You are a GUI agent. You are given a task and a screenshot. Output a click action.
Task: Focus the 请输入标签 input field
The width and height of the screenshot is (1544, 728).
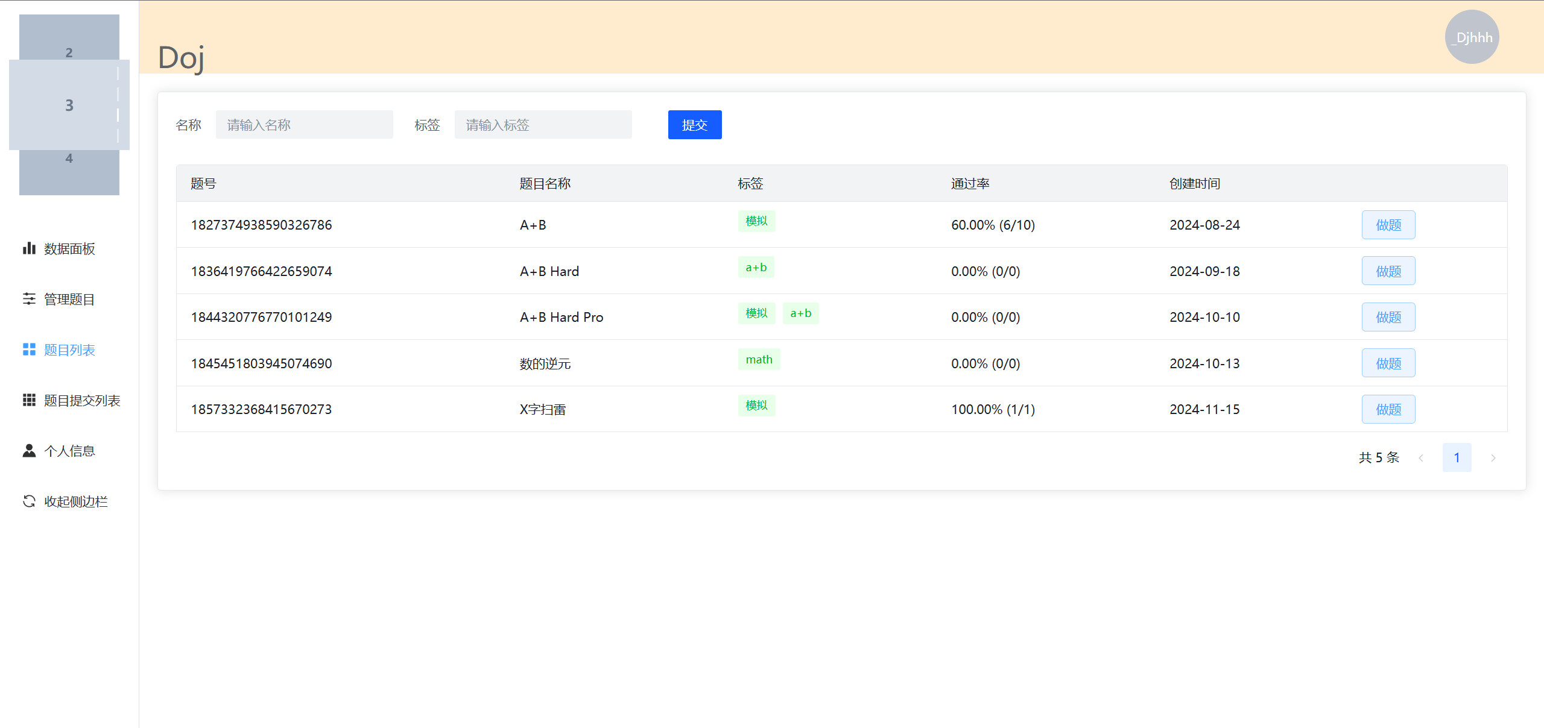pos(543,125)
